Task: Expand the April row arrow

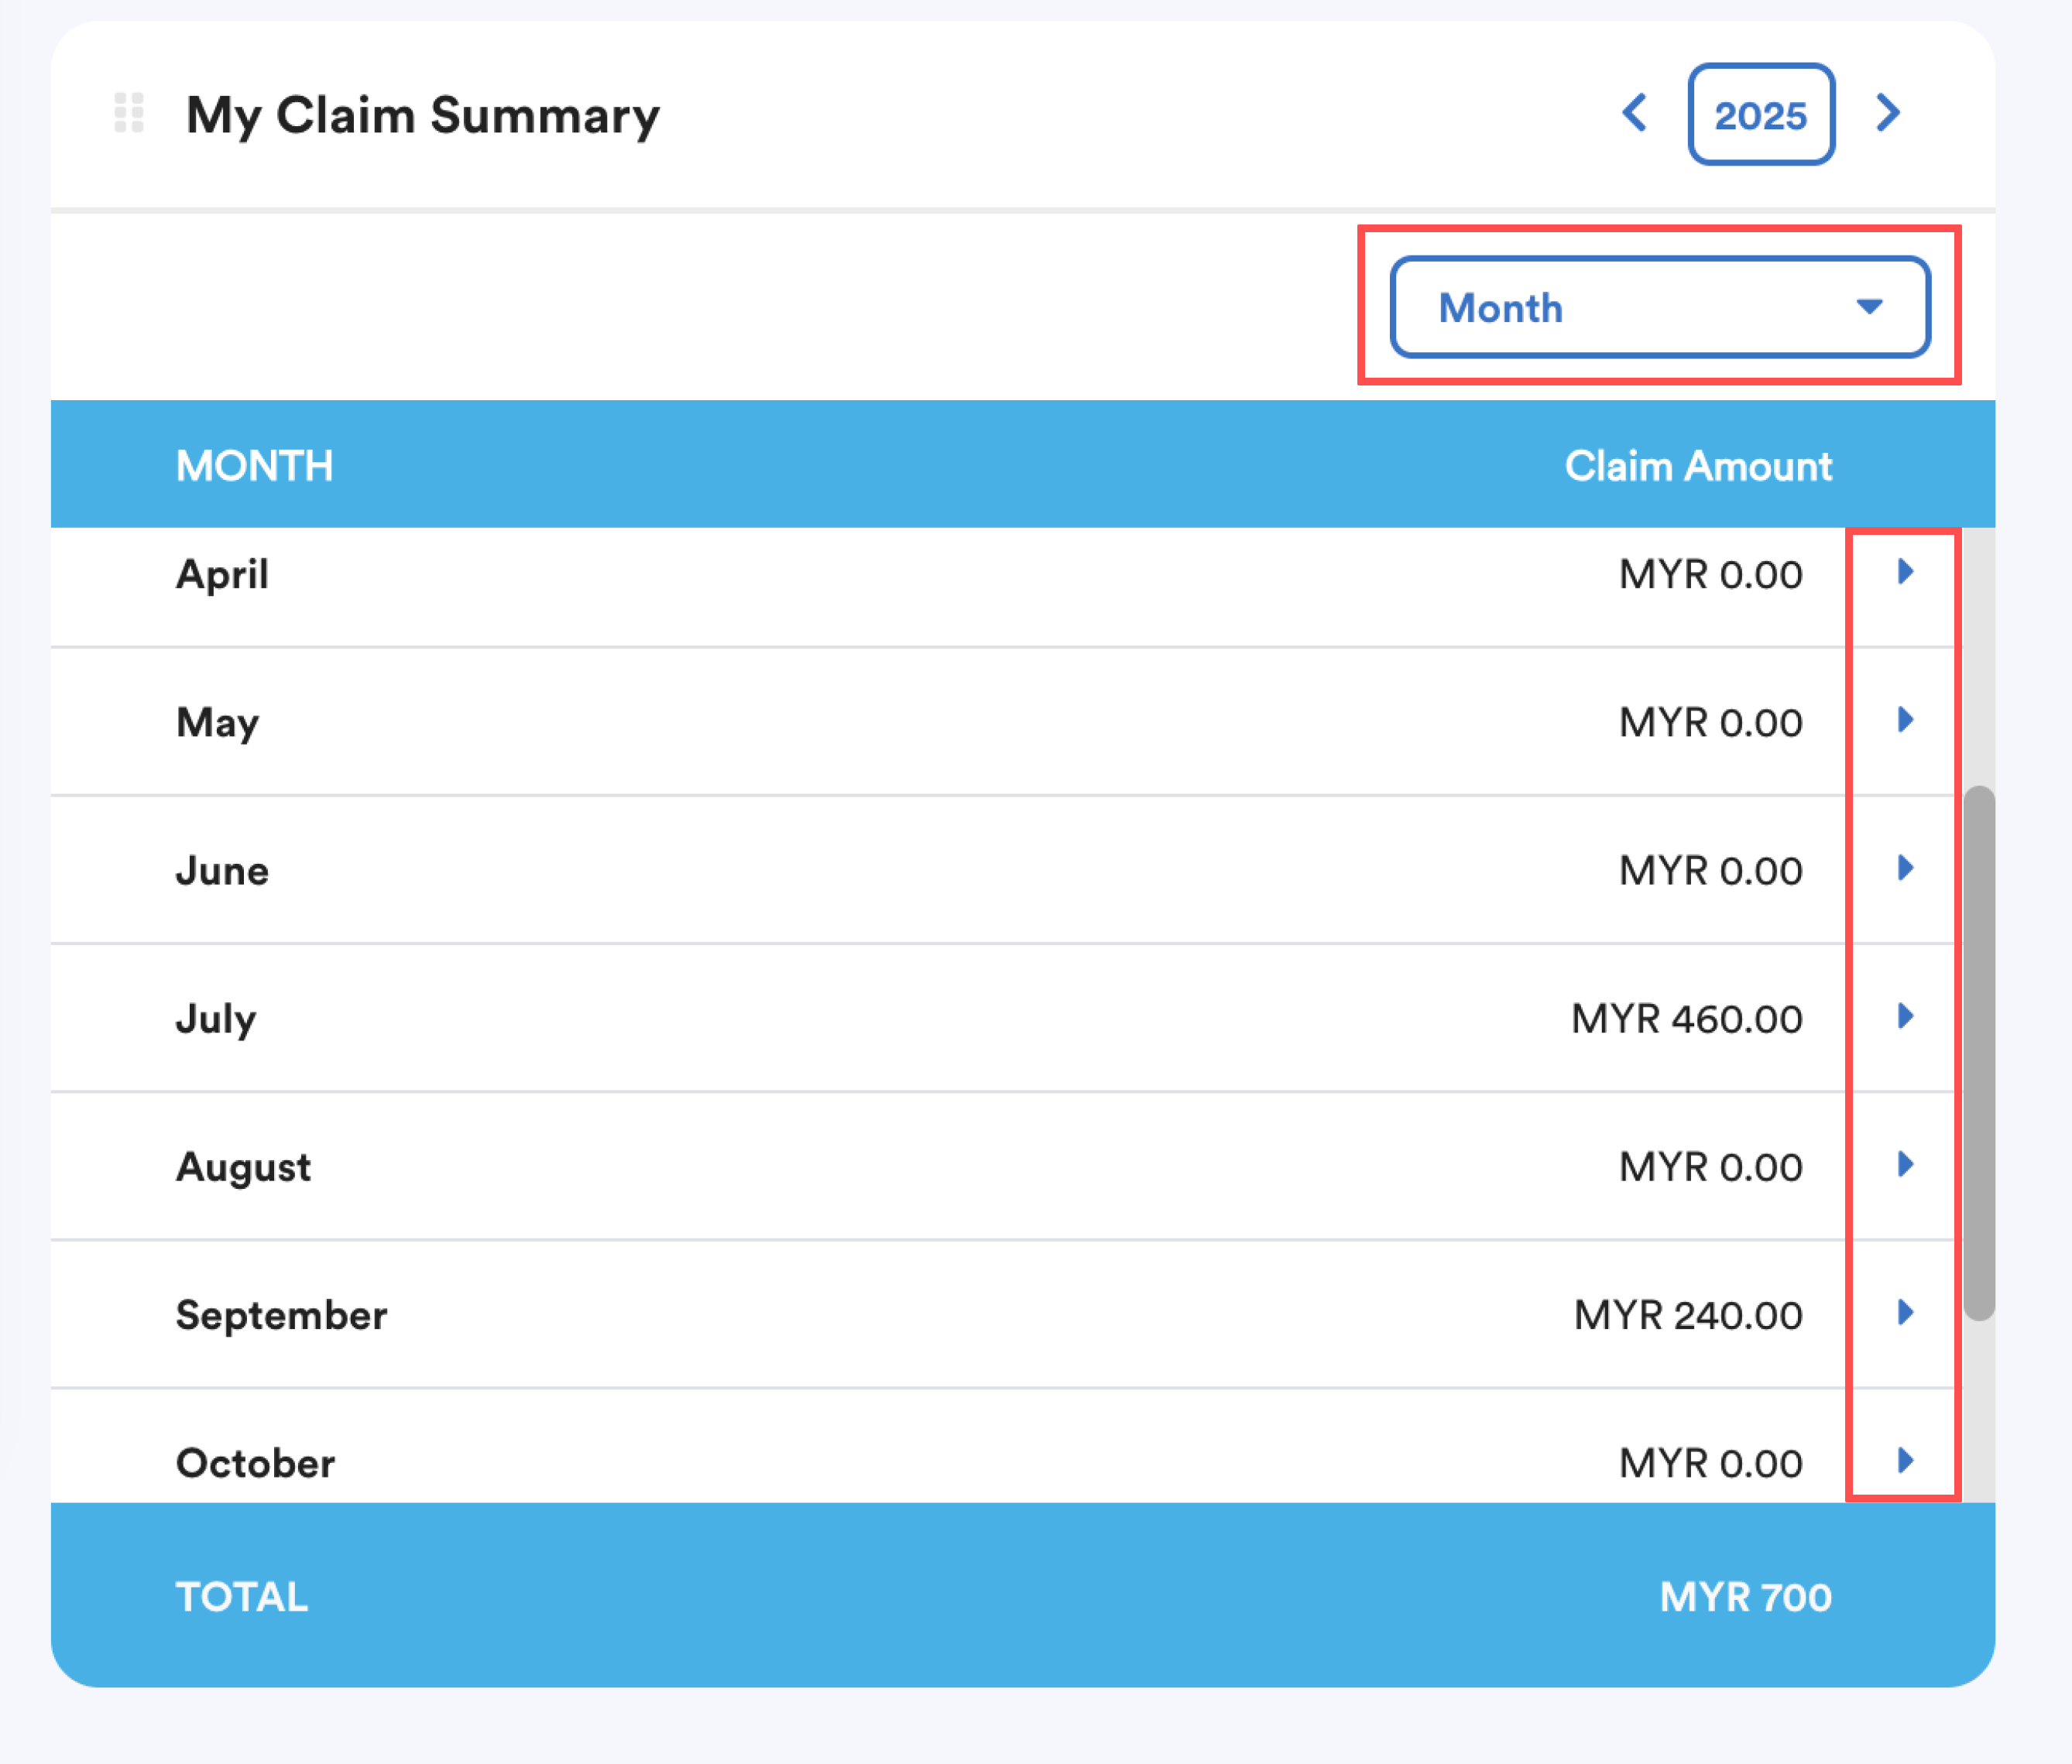Action: point(1905,572)
